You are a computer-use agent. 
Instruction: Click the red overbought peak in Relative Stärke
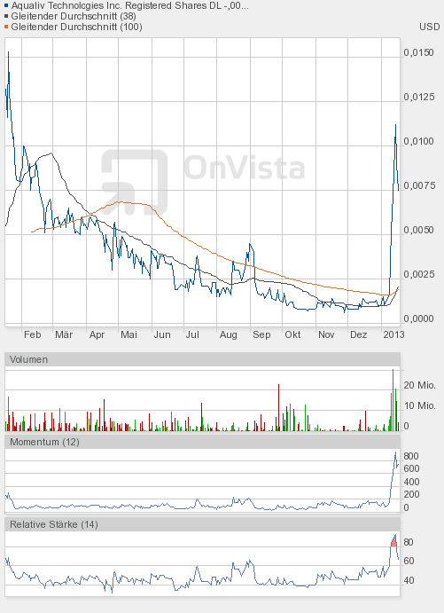tap(394, 541)
